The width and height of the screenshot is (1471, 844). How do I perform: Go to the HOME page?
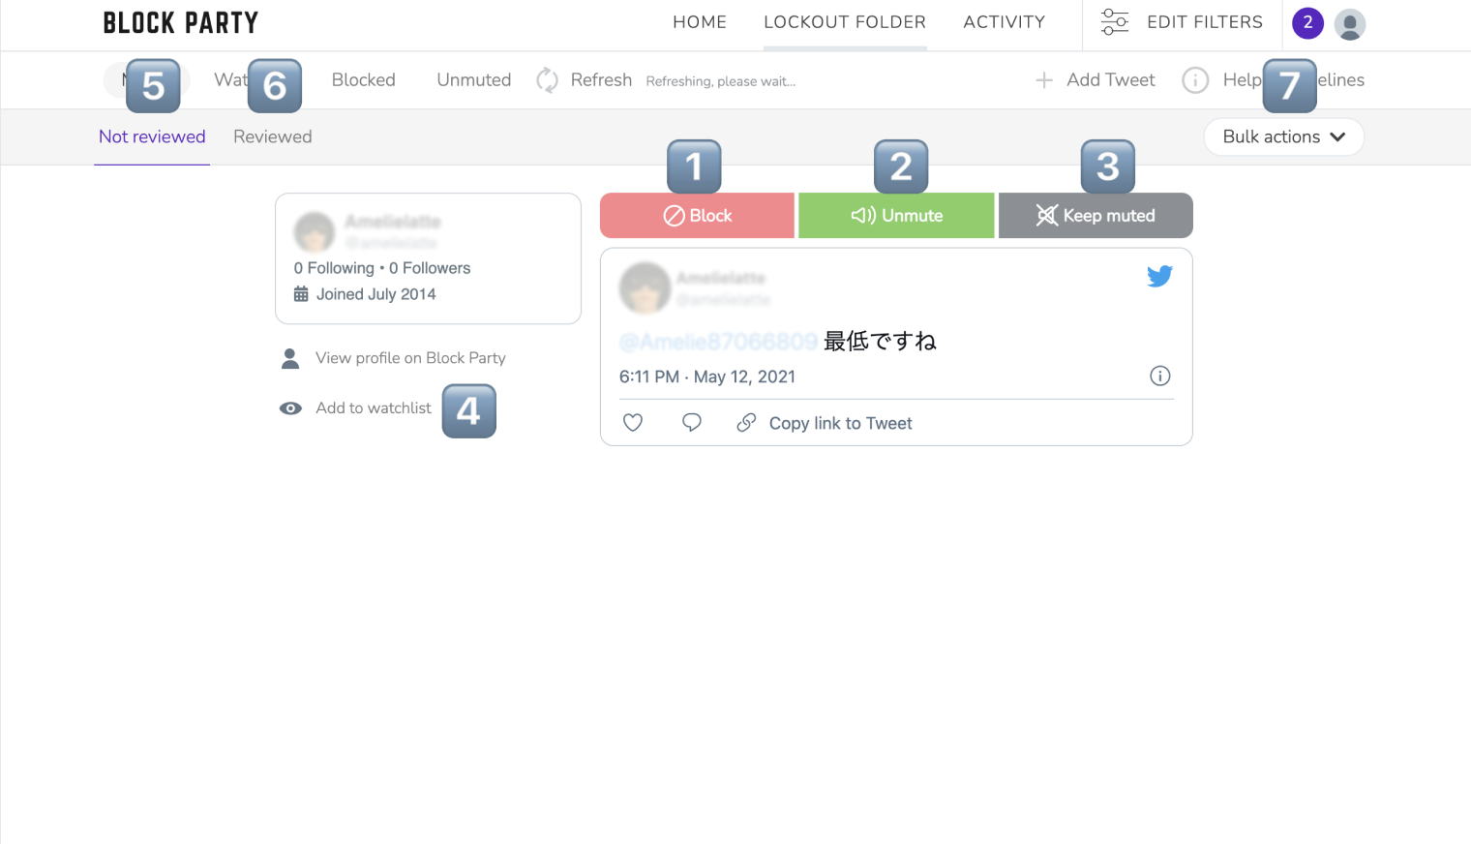click(x=700, y=22)
